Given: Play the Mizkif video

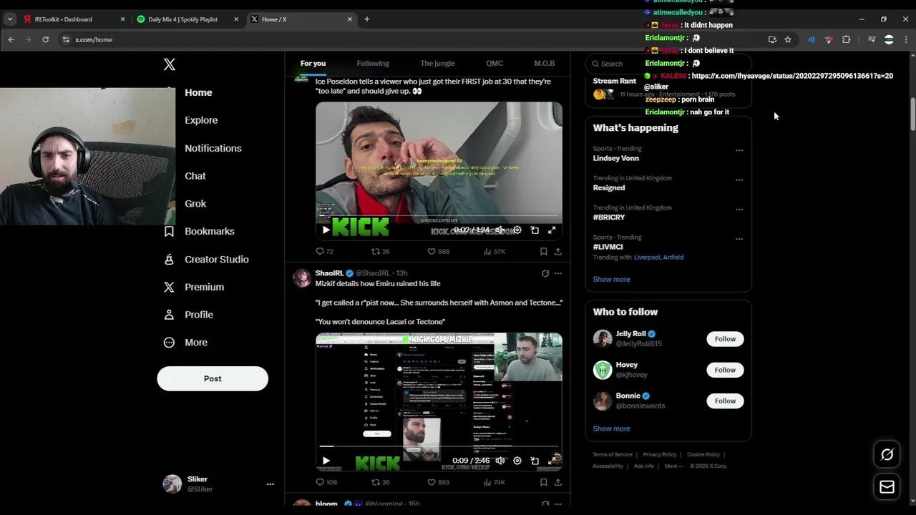Looking at the screenshot, I should [x=326, y=461].
